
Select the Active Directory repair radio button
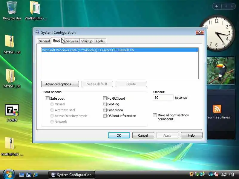[52, 116]
